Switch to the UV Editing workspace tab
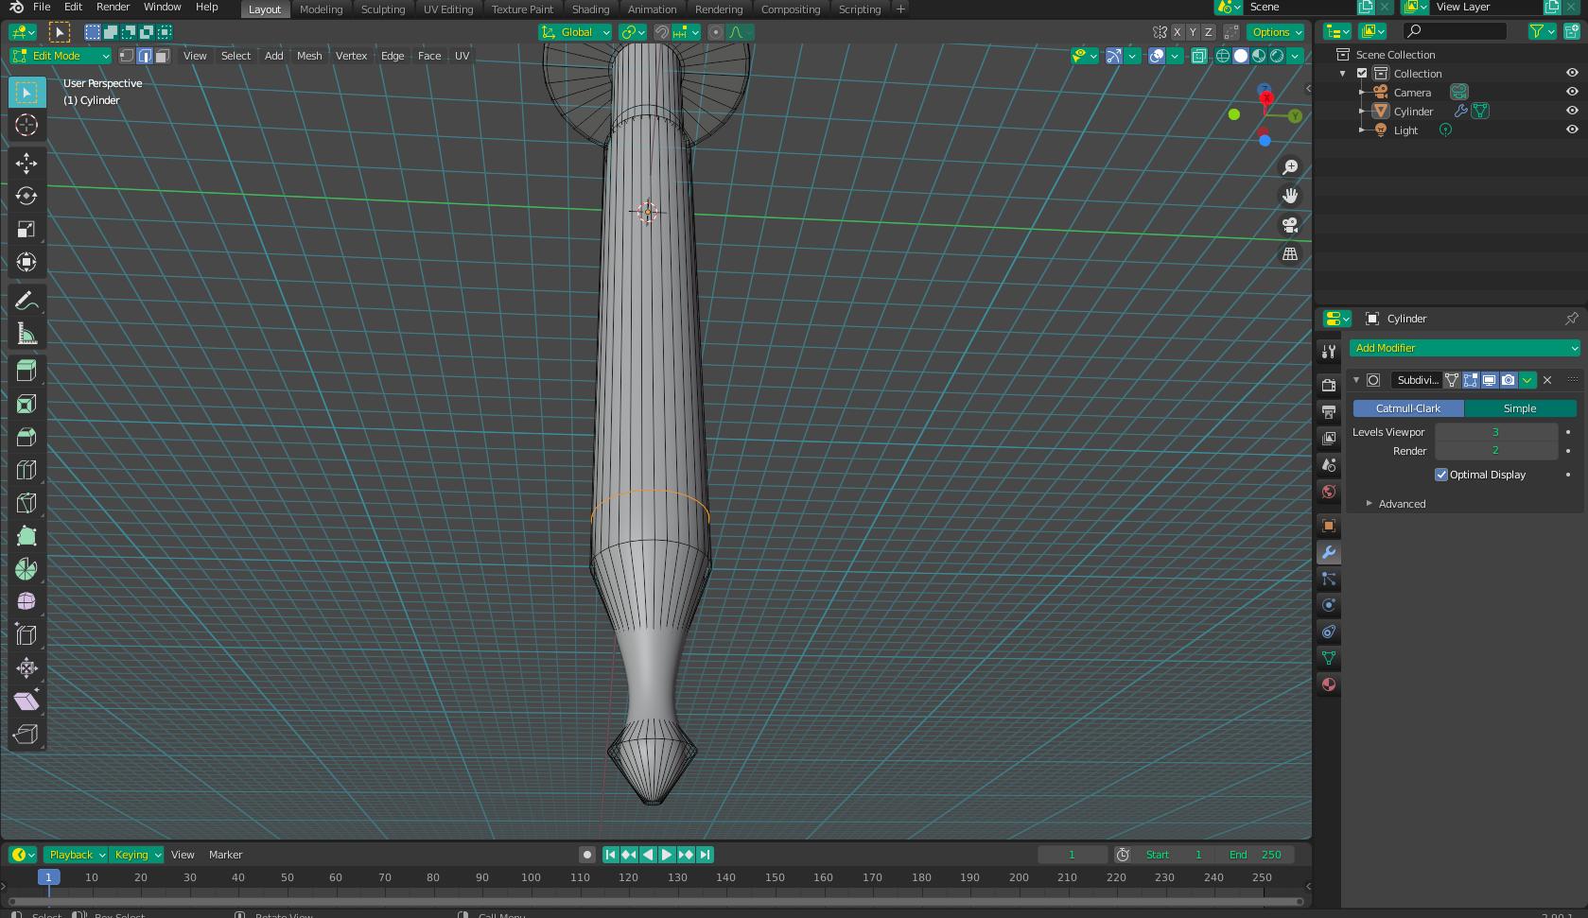This screenshot has height=918, width=1588. point(448,9)
